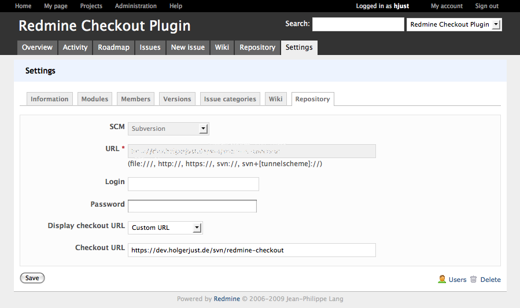Switch to the Roadmap project tab
The height and width of the screenshot is (308, 520).
(114, 47)
